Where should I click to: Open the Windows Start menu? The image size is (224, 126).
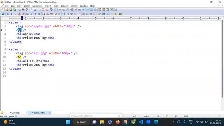(x=68, y=122)
